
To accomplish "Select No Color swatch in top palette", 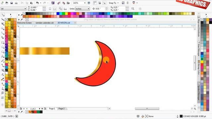I will pos(24,14).
